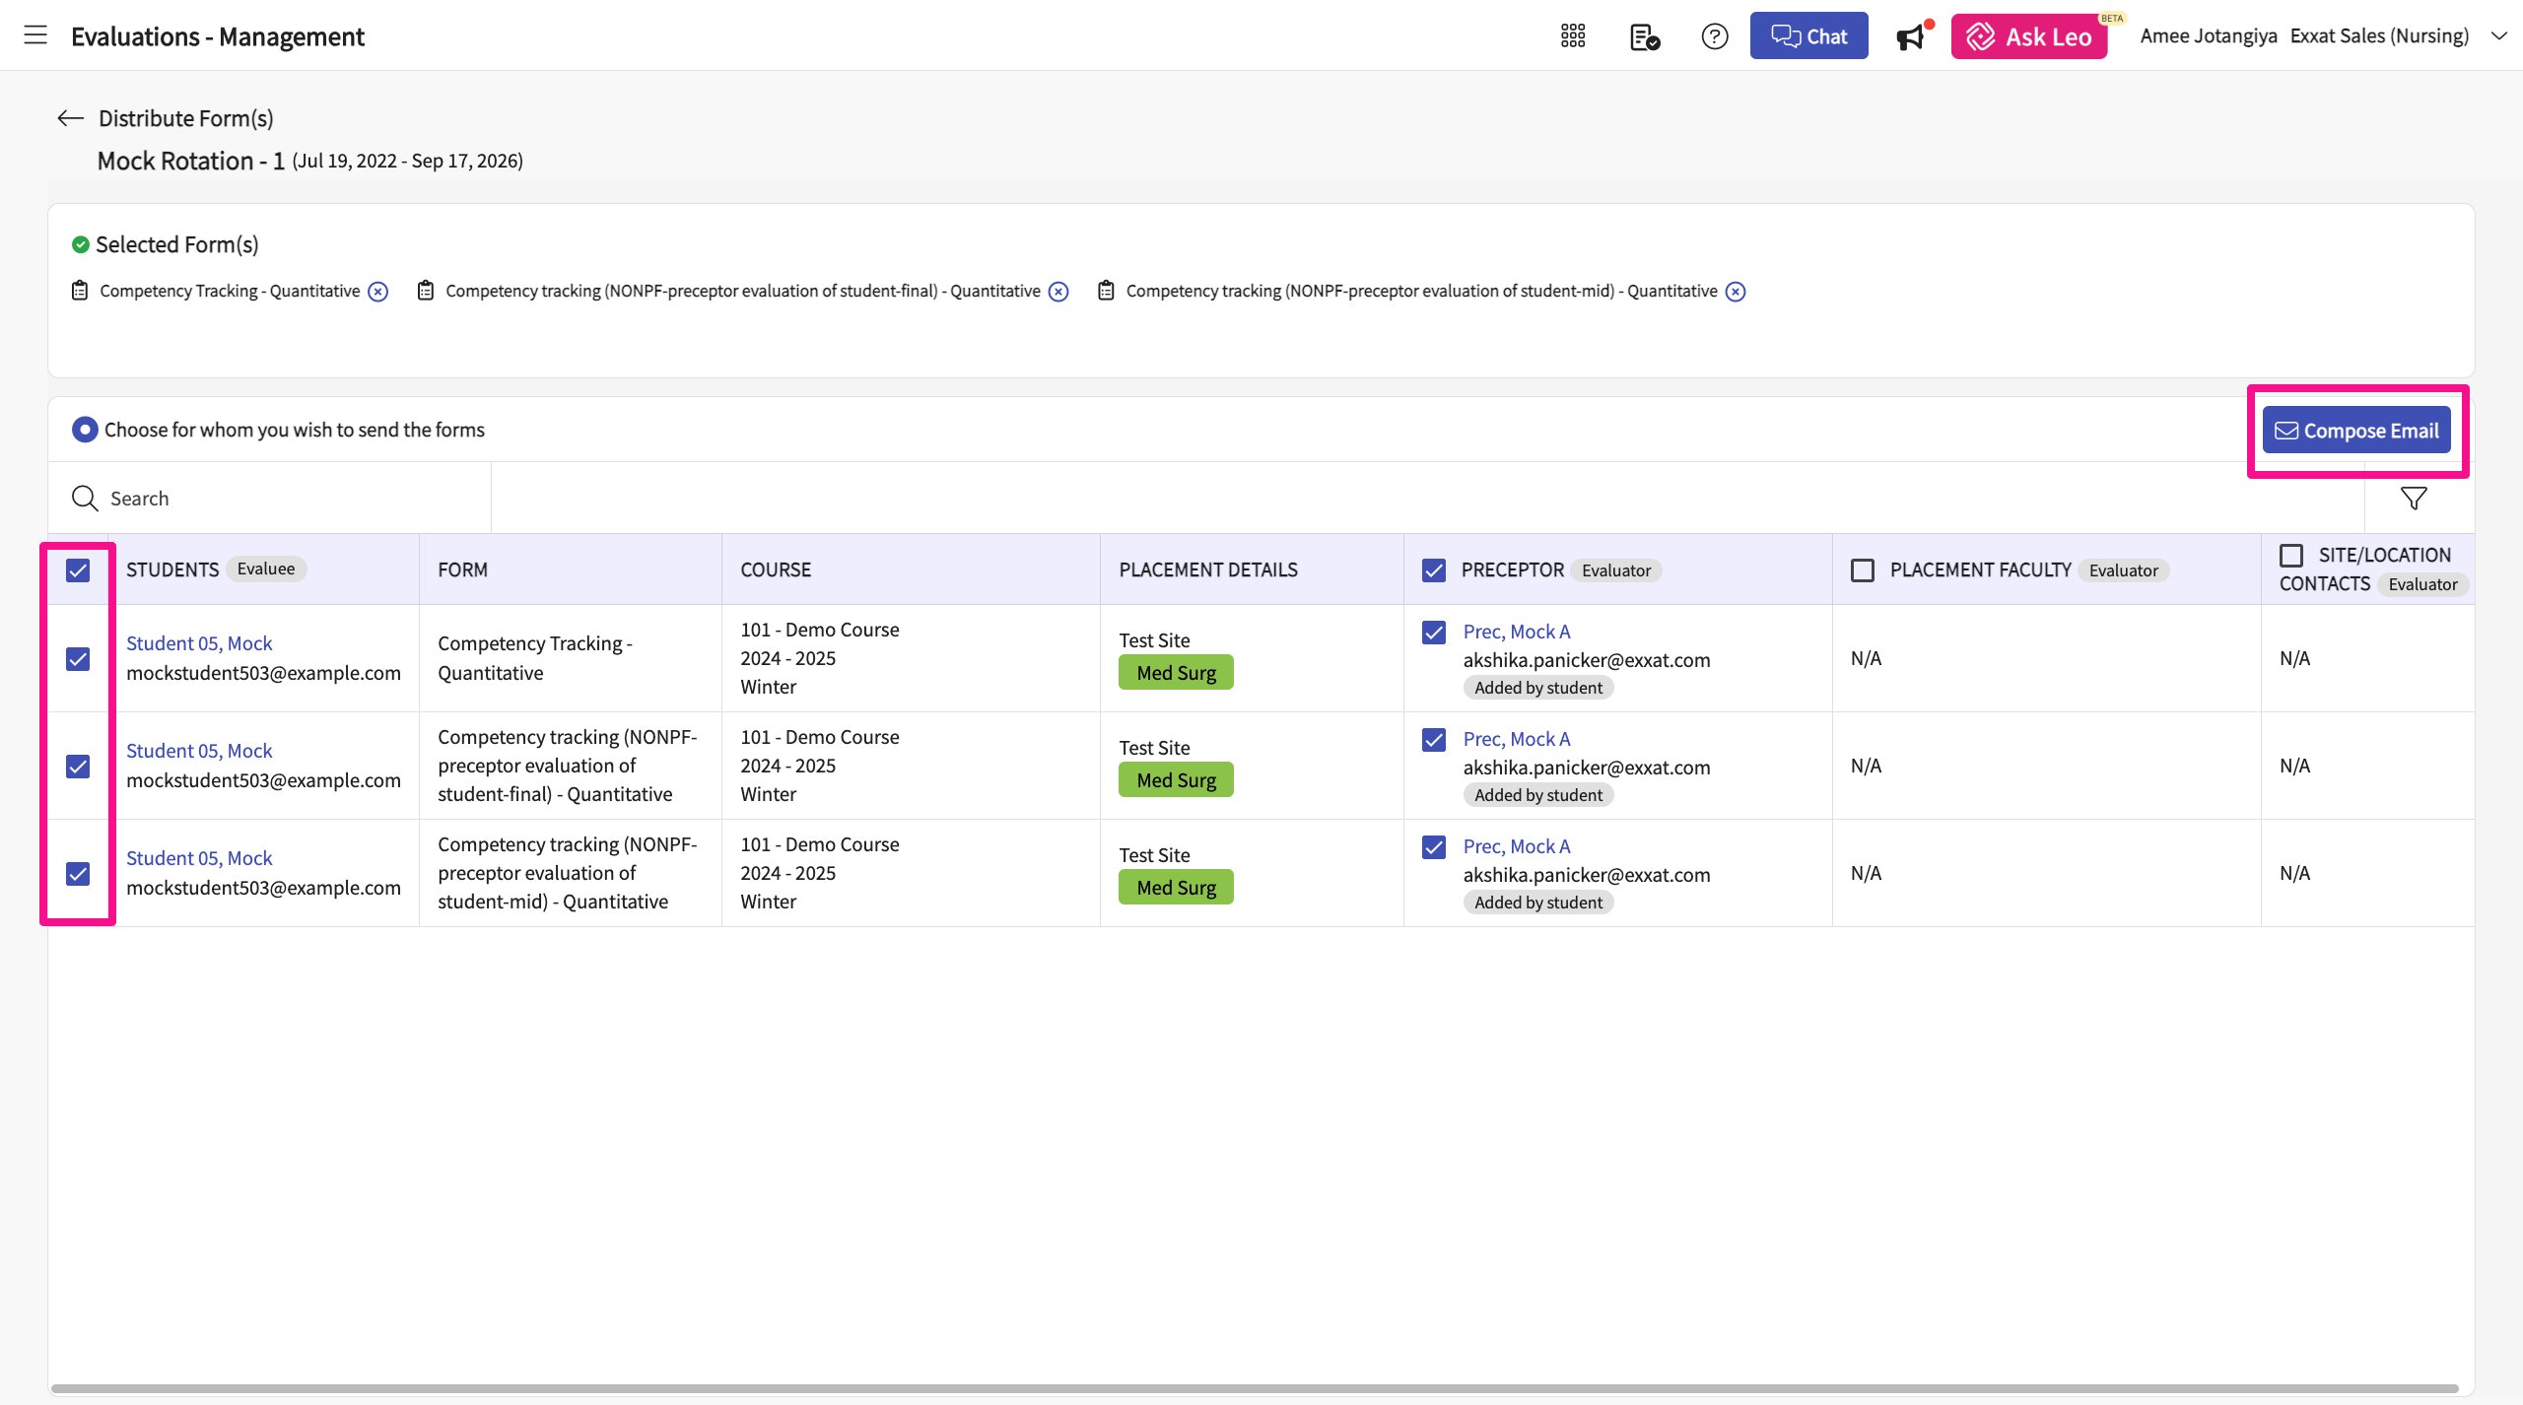
Task: Open the table filter funnel icon
Action: coord(2414,499)
